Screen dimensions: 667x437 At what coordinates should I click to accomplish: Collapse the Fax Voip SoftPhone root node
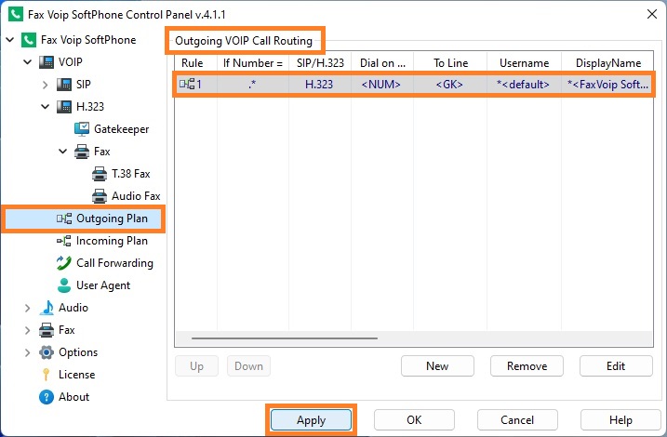tap(10, 40)
